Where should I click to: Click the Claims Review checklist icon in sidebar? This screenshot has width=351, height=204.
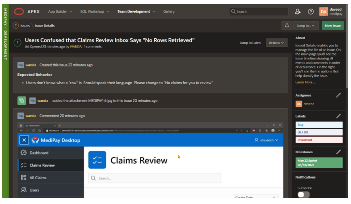tap(23, 165)
